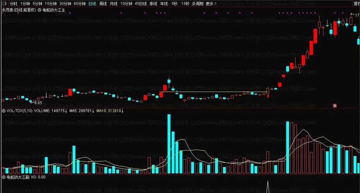Screen dimensions: 360x193
Task: Click the round icon beside 龟蛇锁大江主
Action: (x=39, y=10)
